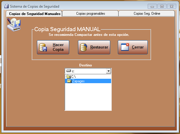Click the backup disk drive icon
This screenshot has height=134, width=180.
click(x=14, y=24)
